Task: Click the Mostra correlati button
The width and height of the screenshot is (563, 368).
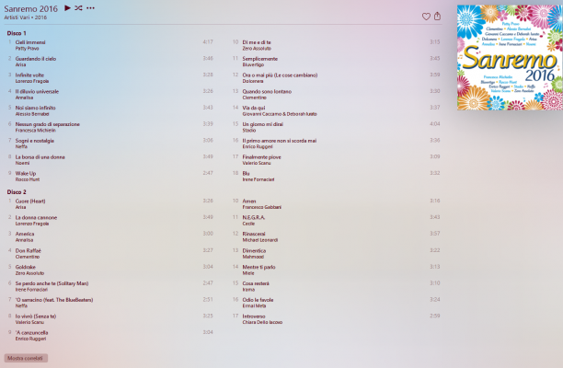Action: click(26, 358)
